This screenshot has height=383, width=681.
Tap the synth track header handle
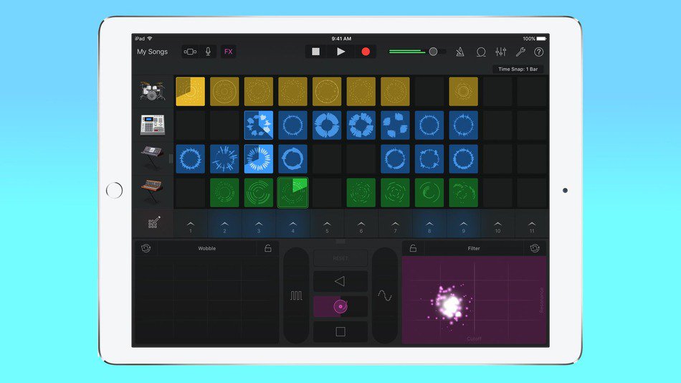tap(171, 159)
